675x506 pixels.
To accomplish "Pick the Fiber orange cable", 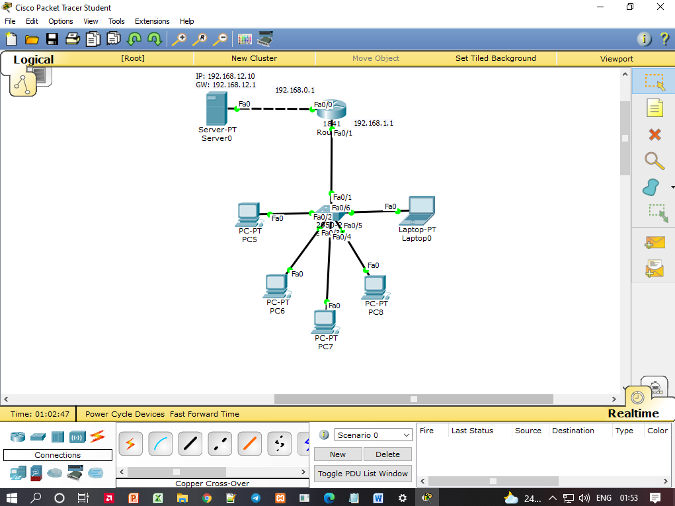I will (x=249, y=444).
